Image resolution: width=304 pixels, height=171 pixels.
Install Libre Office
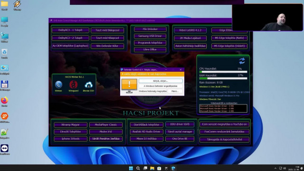pos(150,49)
